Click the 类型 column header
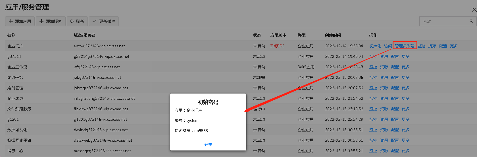The height and width of the screenshot is (157, 477). (x=302, y=35)
